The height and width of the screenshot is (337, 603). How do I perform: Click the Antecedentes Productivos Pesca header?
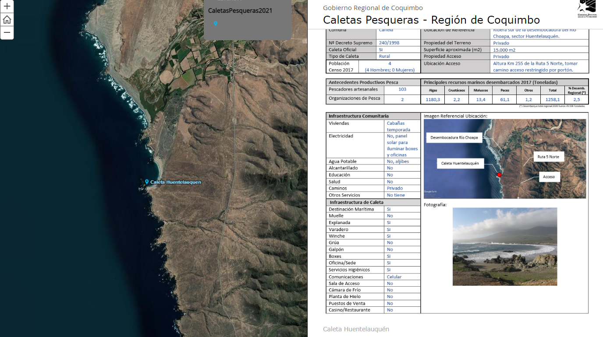pyautogui.click(x=363, y=82)
